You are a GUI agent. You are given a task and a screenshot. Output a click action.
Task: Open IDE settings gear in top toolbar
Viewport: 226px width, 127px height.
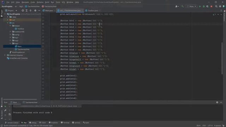220,6
